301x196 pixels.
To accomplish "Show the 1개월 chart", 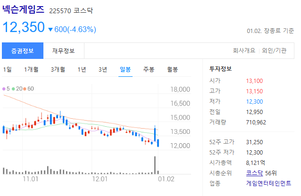I will [x=31, y=69].
